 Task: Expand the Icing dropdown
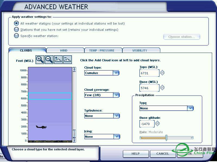tap(117, 137)
